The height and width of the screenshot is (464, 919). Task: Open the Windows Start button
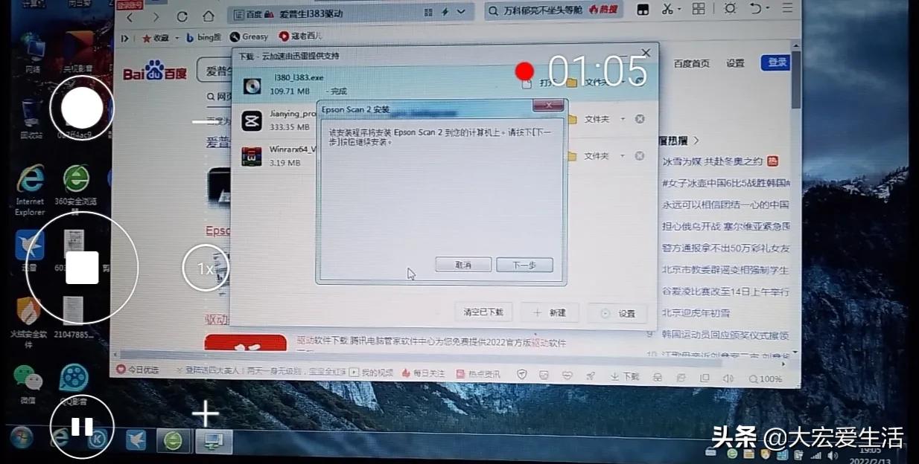(x=20, y=439)
